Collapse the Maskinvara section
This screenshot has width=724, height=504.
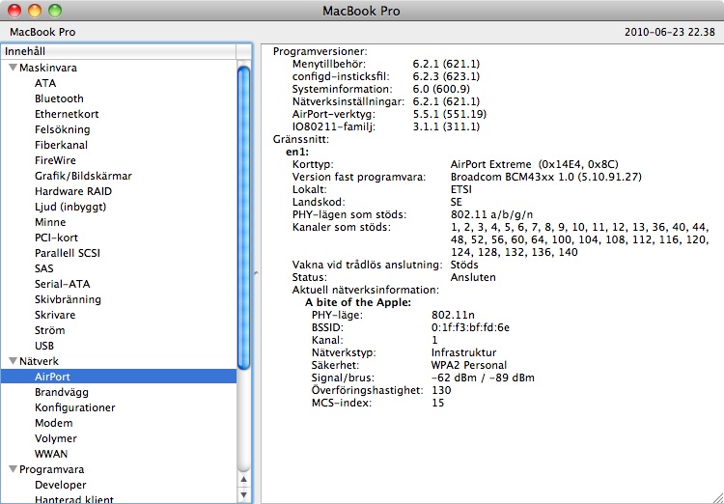point(14,68)
